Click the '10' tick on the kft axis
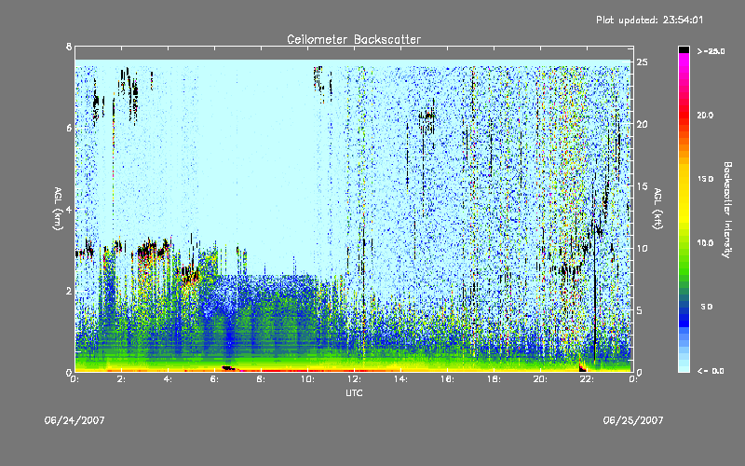The width and height of the screenshot is (745, 466). point(642,248)
